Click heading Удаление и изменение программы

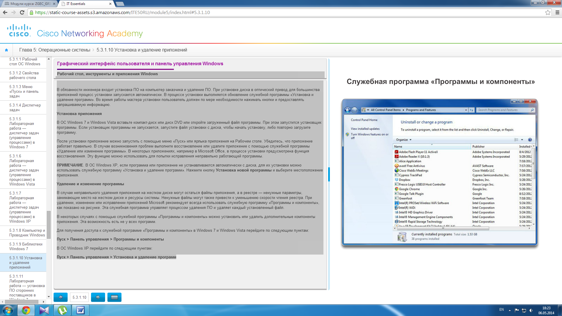(90, 184)
